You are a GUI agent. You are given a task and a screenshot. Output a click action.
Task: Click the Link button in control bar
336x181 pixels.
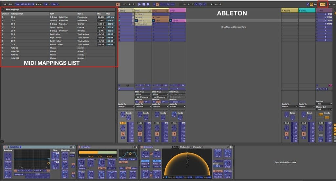coord(4,4)
